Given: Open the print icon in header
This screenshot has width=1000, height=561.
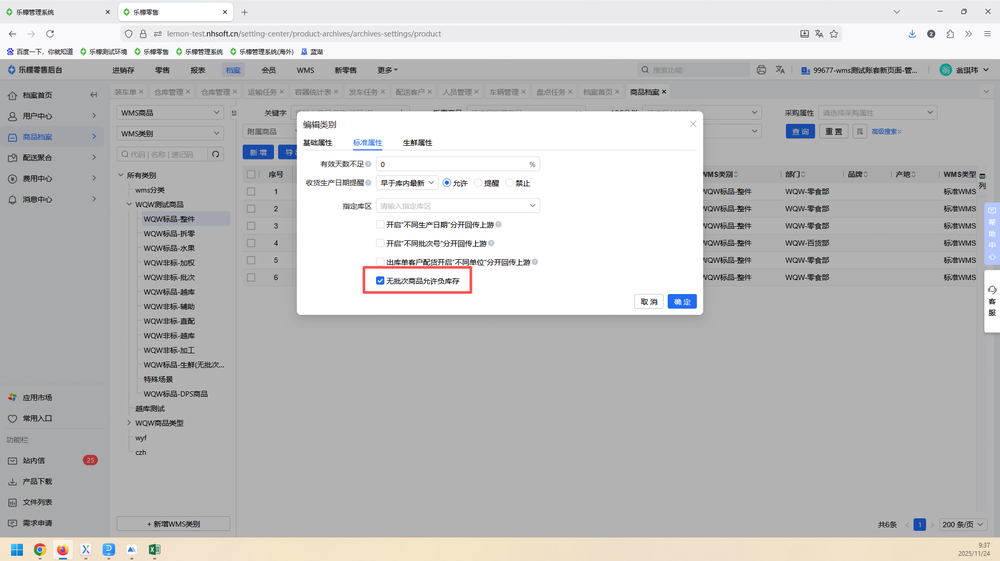Looking at the screenshot, I should [x=761, y=70].
